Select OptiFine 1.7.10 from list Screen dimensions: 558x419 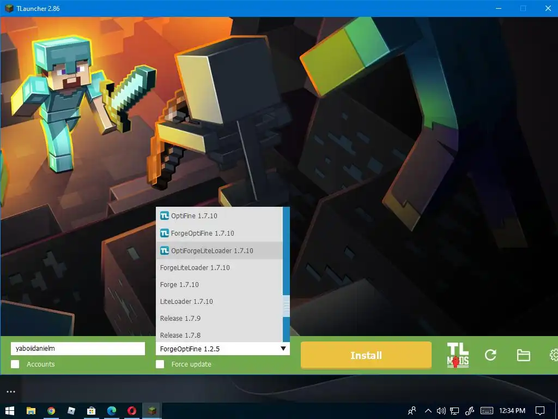click(x=219, y=216)
